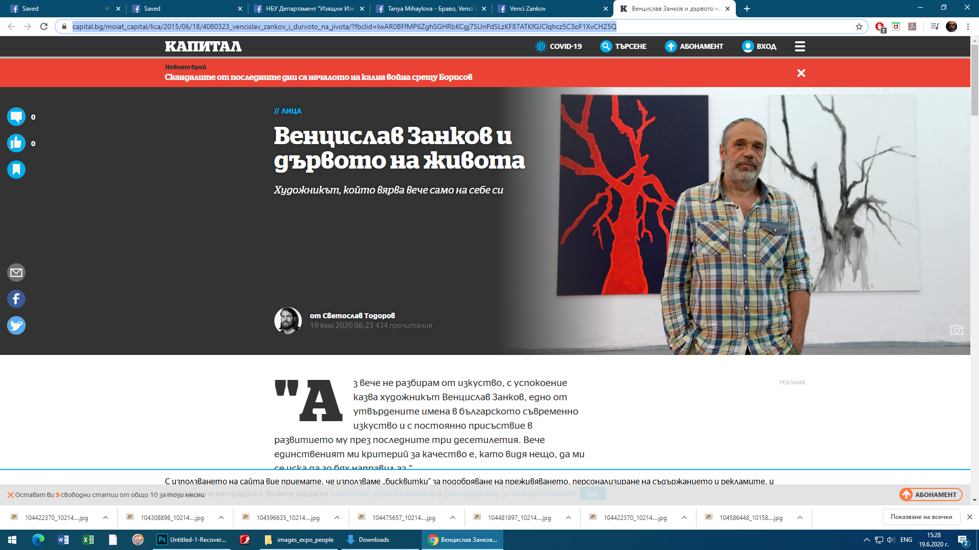Click the author avatar photo
Screen dimensions: 979x550
(288, 320)
